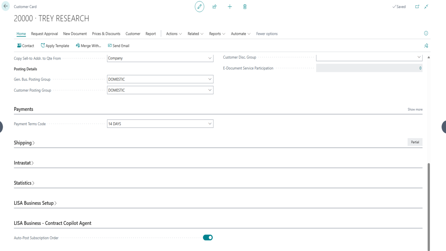Screen dimensions: 446x251
Task: Select the Home tab
Action: pyautogui.click(x=21, y=34)
